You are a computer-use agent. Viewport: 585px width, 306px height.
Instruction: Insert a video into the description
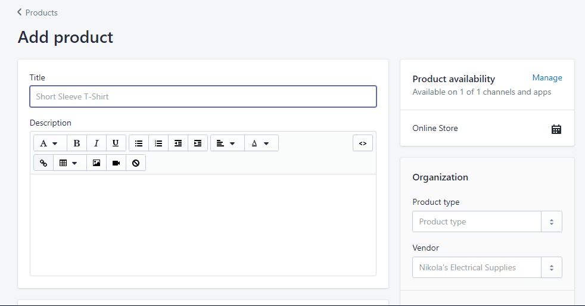(116, 163)
